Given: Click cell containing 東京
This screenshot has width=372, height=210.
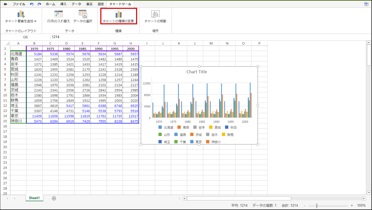Looking at the screenshot, I should (x=18, y=116).
